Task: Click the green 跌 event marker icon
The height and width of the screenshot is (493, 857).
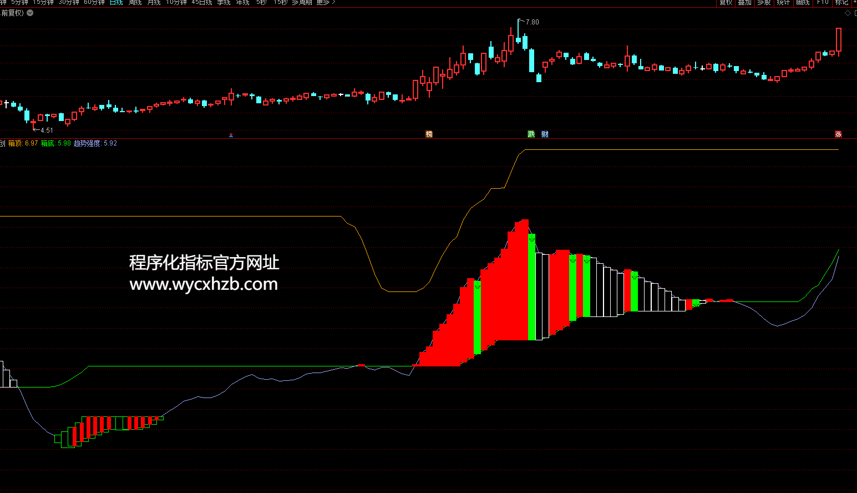Action: pyautogui.click(x=531, y=134)
